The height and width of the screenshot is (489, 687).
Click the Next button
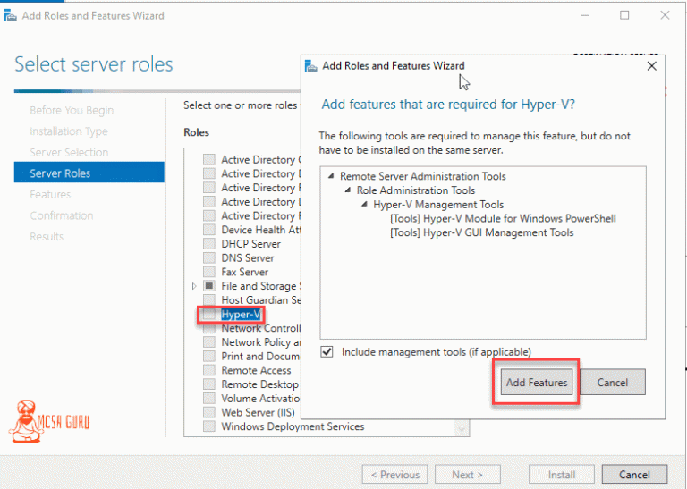click(x=468, y=474)
